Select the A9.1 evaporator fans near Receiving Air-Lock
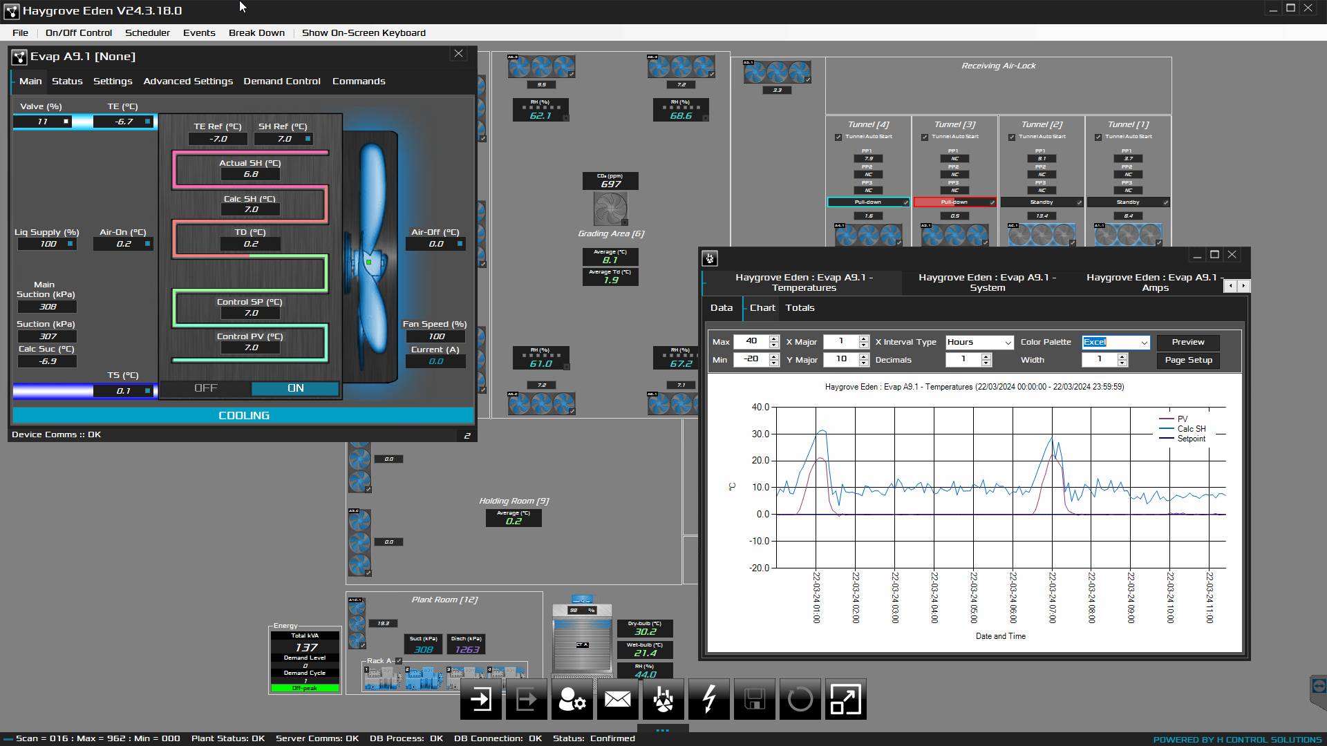This screenshot has height=746, width=1327. pos(778,71)
